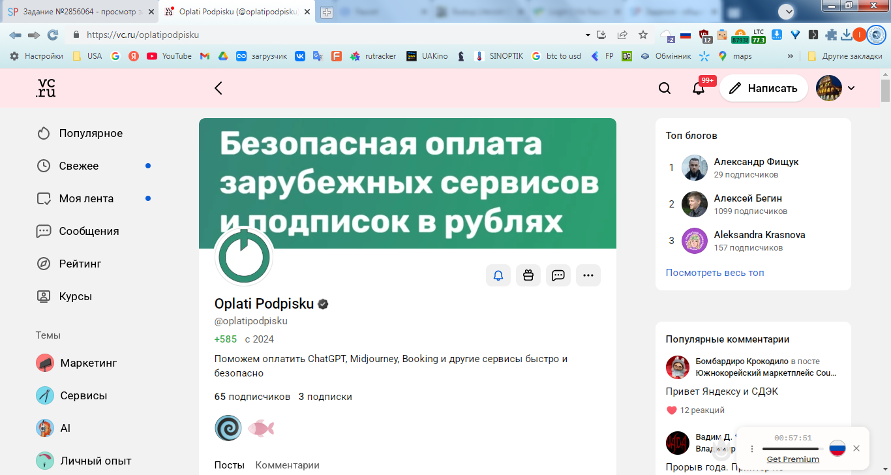This screenshot has height=475, width=891.
Task: Switch to the Посты tab
Action: (230, 465)
